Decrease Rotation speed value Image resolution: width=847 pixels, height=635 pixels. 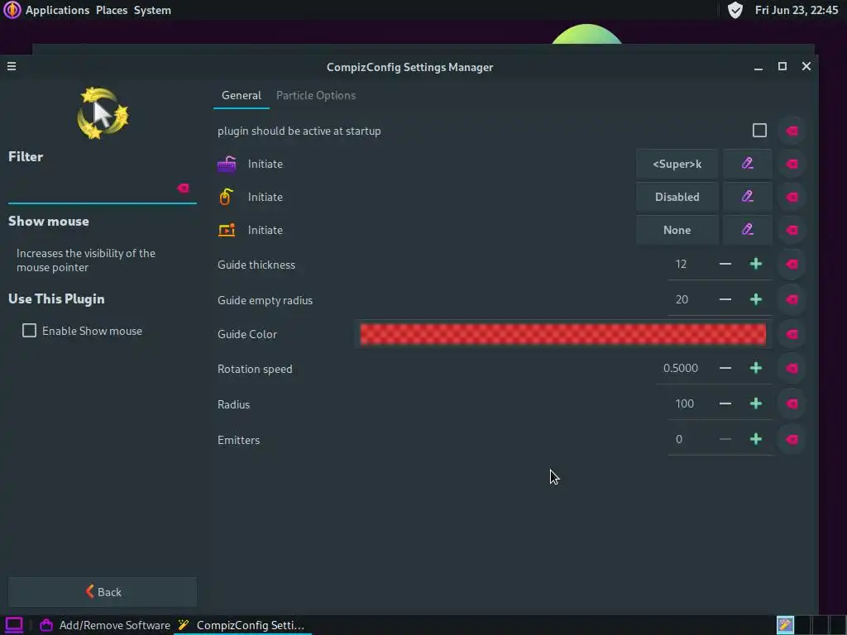(x=725, y=368)
